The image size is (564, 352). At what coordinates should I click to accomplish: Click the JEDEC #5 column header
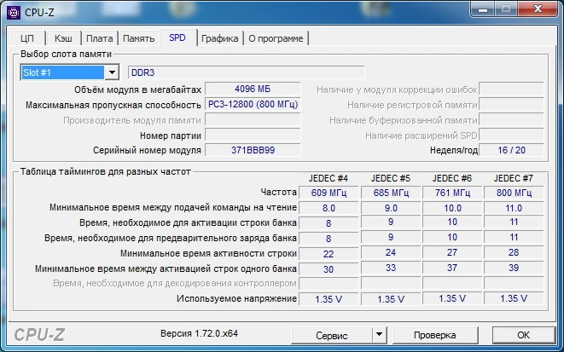[391, 178]
